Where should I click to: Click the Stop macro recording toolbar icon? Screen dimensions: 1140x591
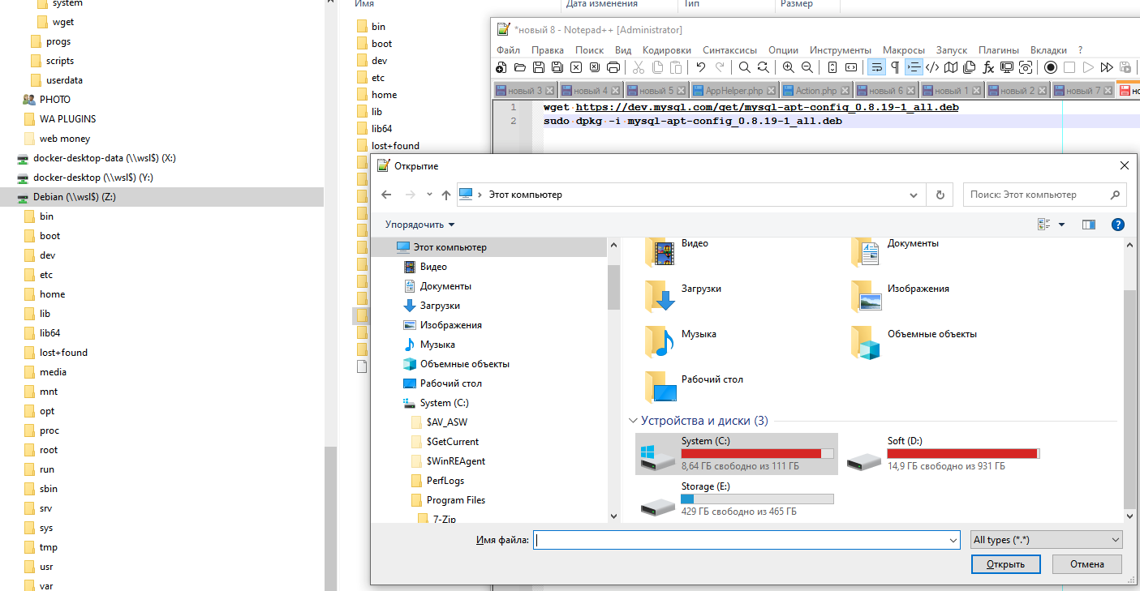(1069, 67)
